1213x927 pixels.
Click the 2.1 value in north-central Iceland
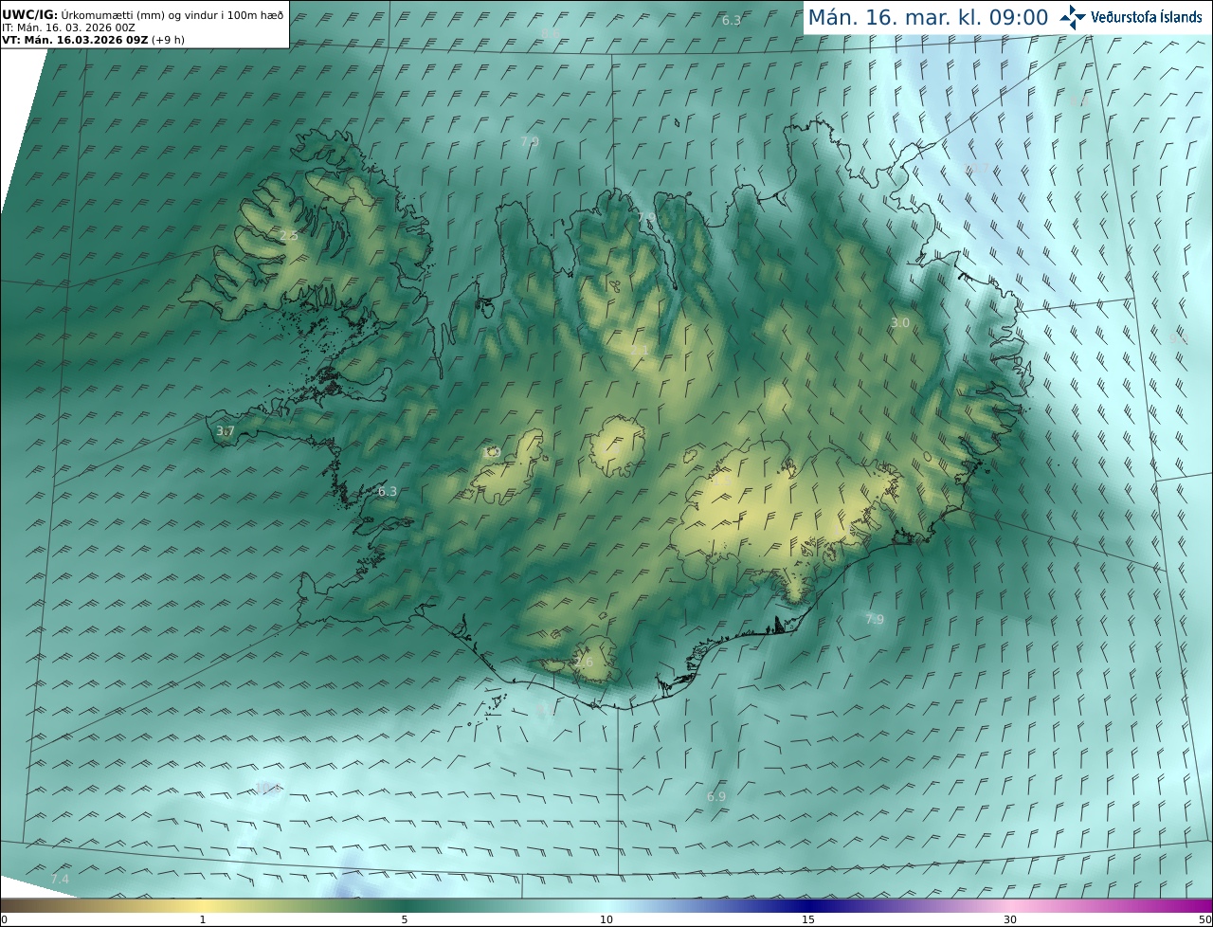pos(640,350)
